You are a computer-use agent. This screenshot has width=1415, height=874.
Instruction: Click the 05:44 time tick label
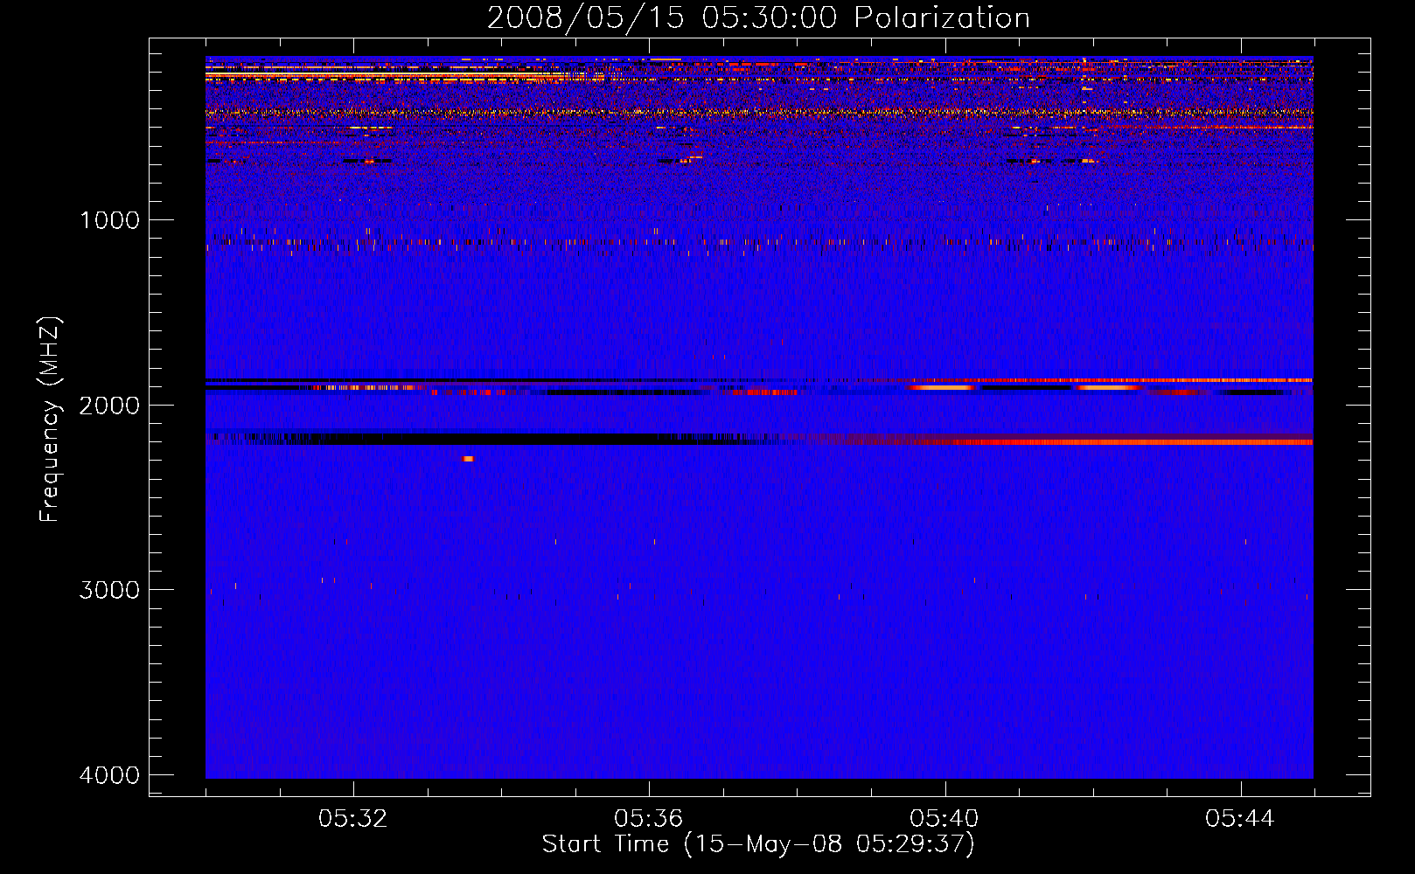(1240, 818)
